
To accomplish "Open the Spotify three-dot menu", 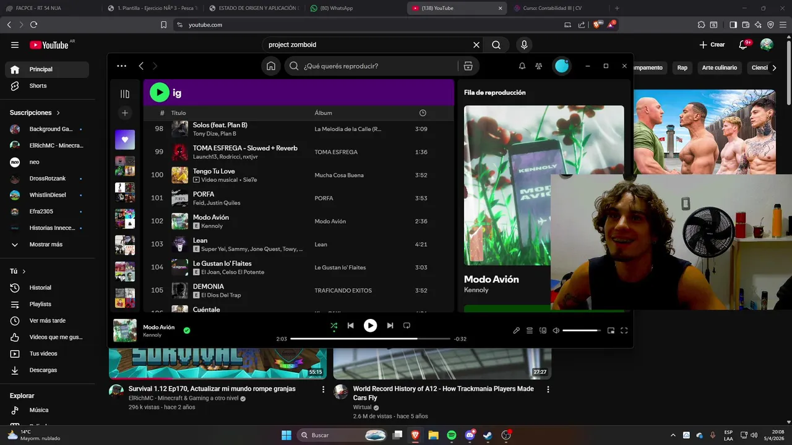I will pyautogui.click(x=122, y=66).
